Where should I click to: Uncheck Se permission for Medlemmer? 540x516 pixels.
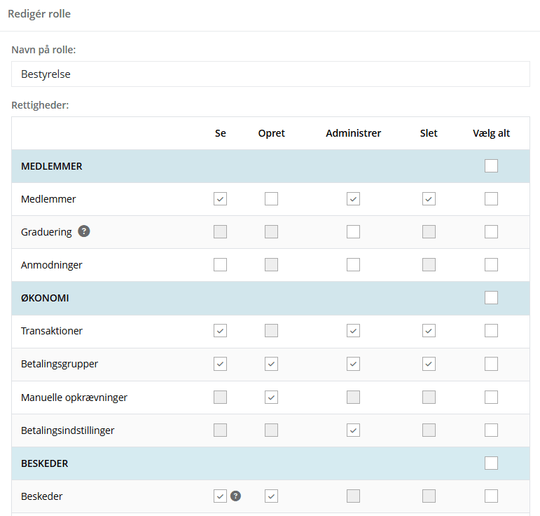[220, 199]
